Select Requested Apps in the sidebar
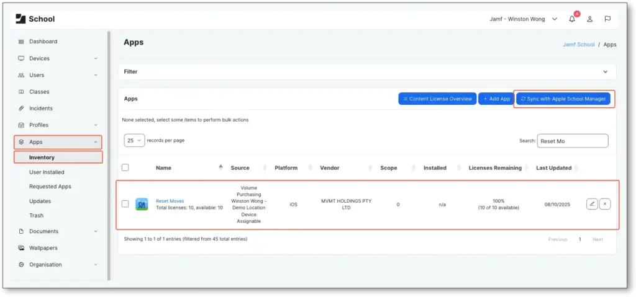Viewport: 636px width, 297px height. click(50, 187)
